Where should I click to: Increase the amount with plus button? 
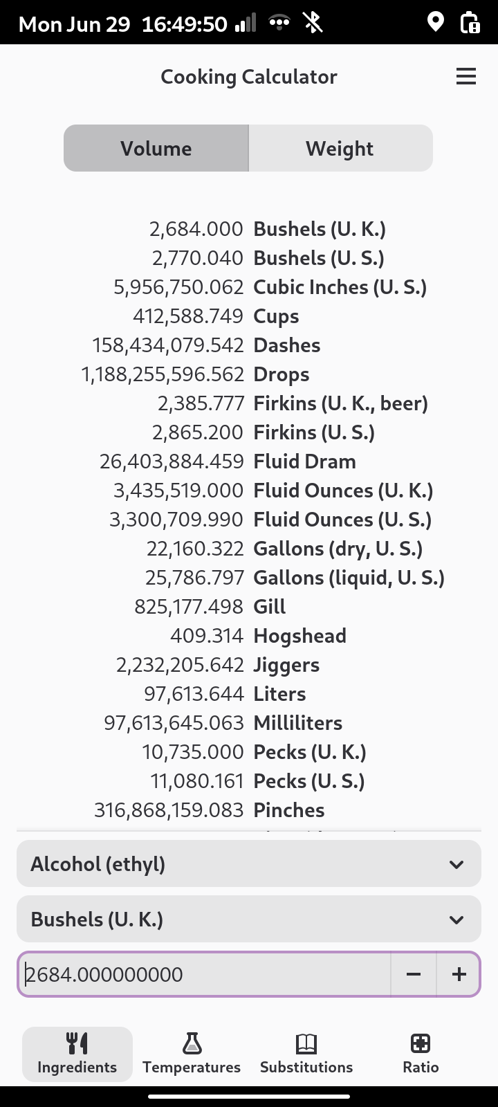[x=459, y=974]
